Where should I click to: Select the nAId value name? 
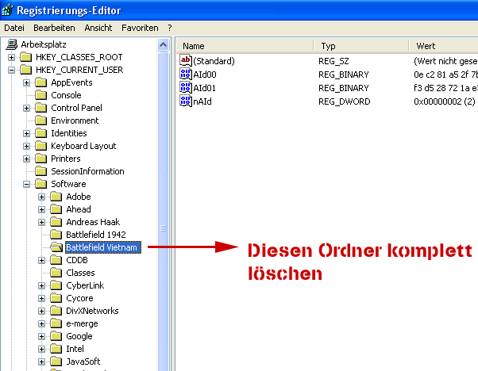click(202, 101)
